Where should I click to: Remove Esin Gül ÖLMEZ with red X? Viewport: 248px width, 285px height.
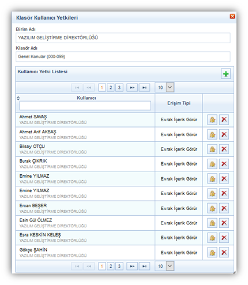click(224, 223)
